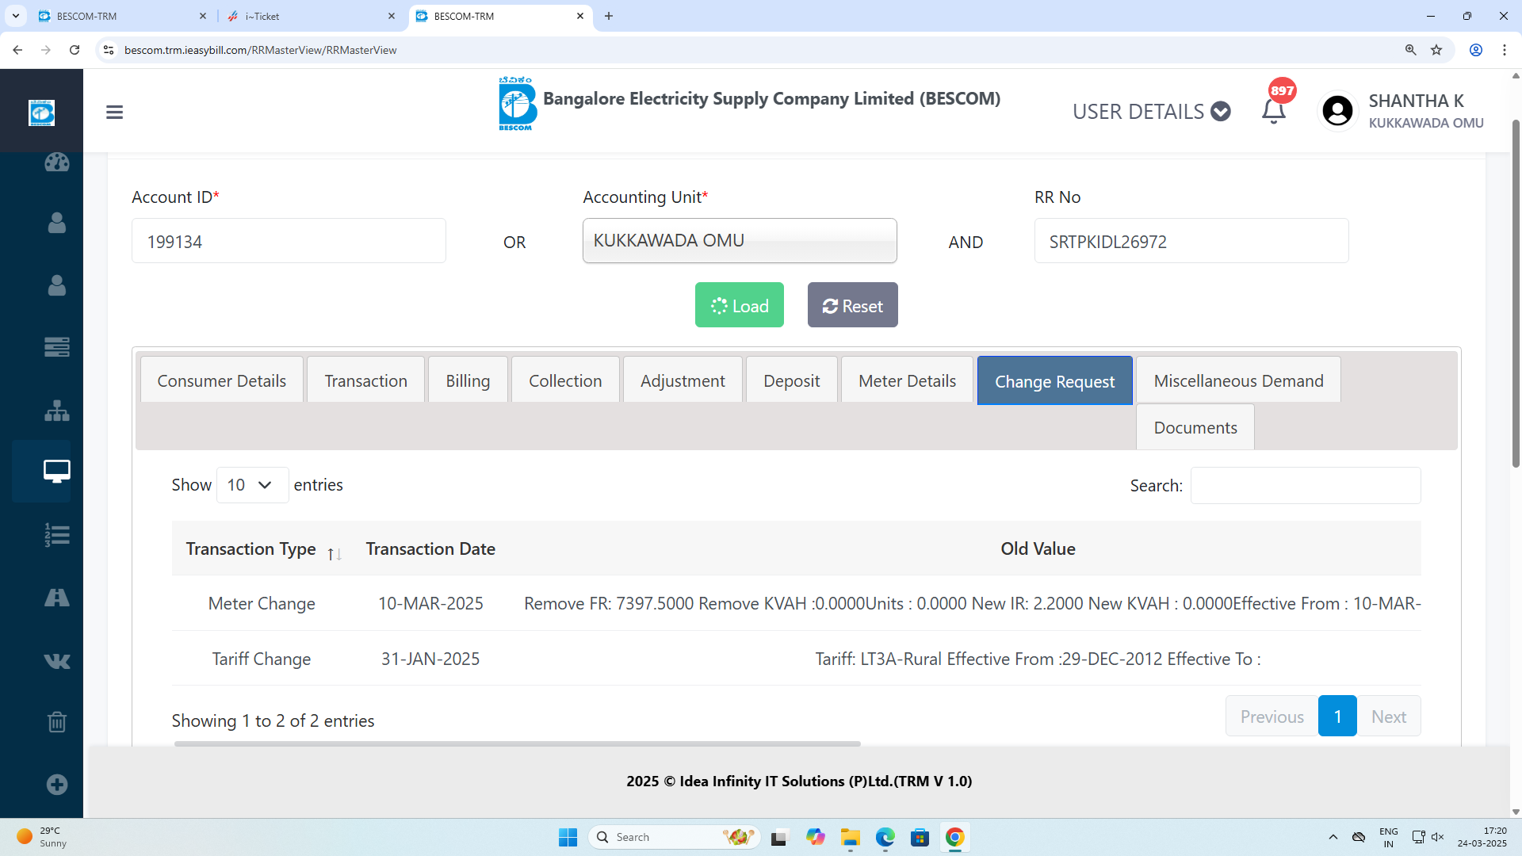Open Chrome profile icon
Image resolution: width=1522 pixels, height=856 pixels.
click(x=1476, y=50)
